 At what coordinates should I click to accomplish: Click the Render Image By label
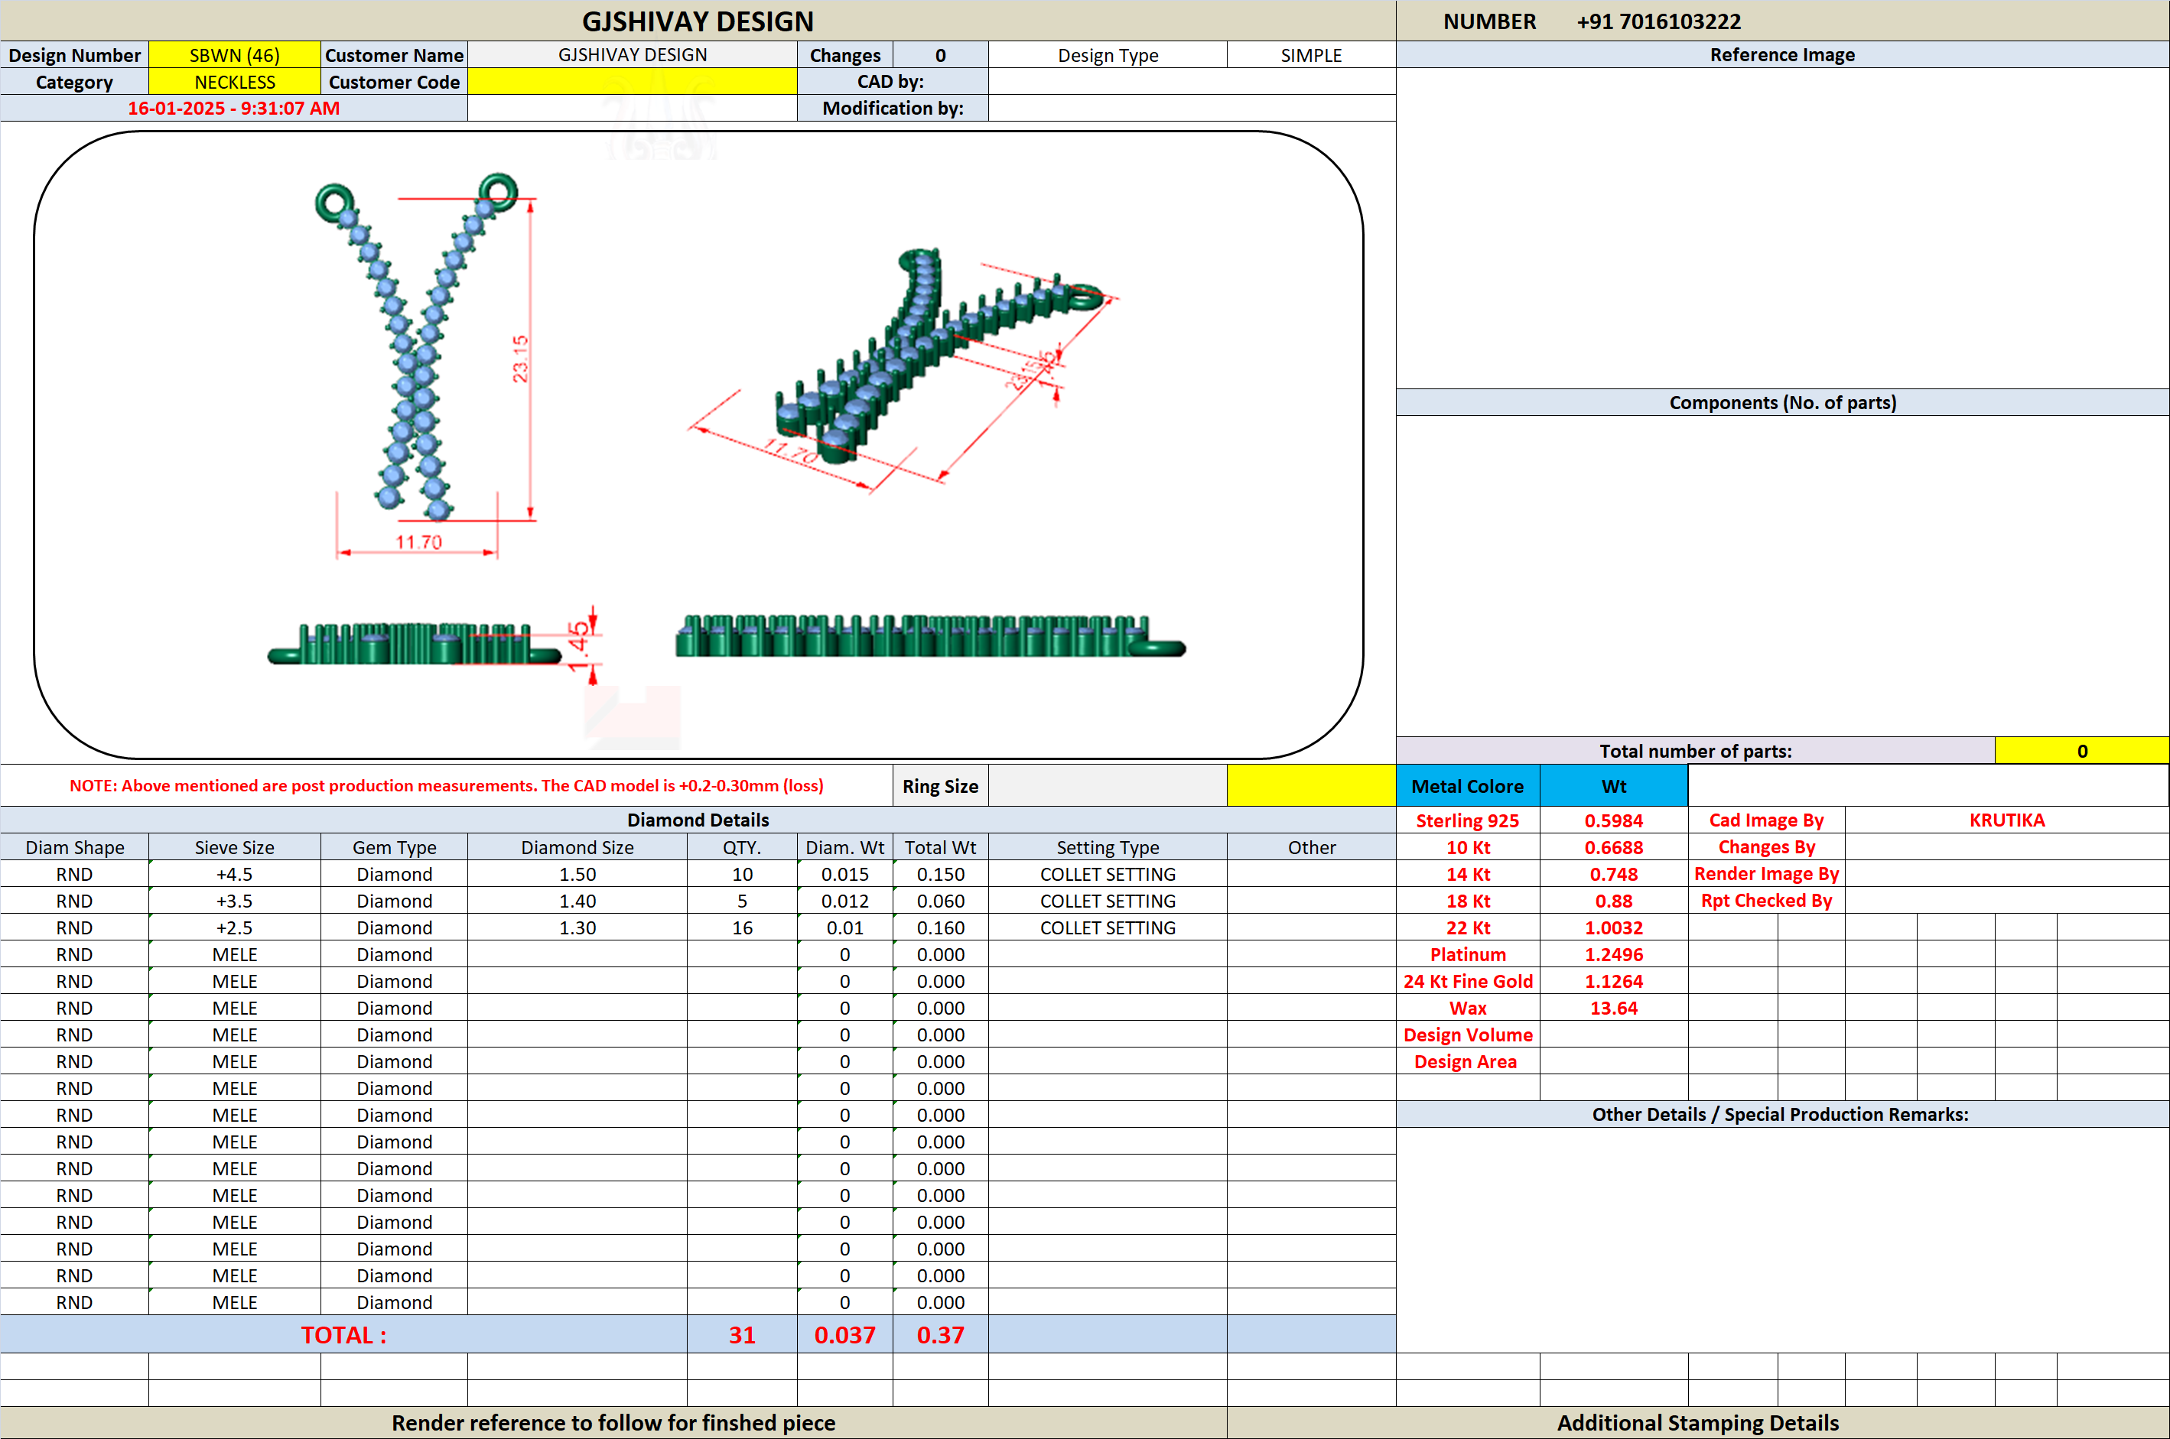(1766, 874)
